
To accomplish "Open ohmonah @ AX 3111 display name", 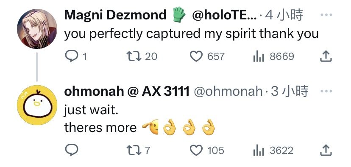I will tap(127, 91).
